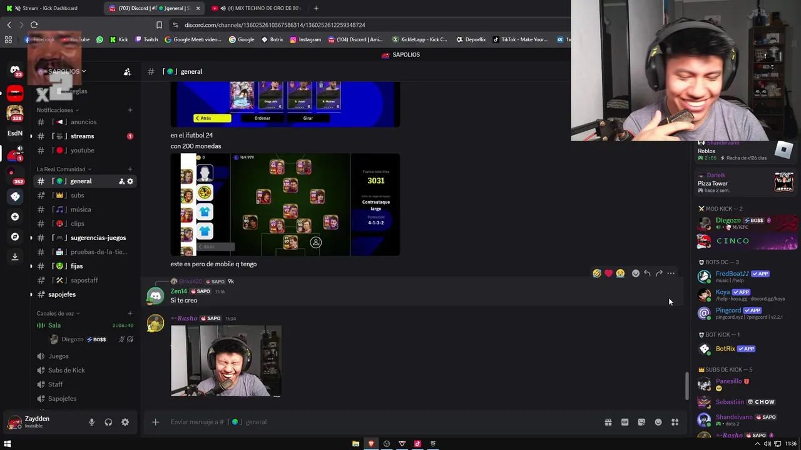801x450 pixels.
Task: Join the Staff voice channel
Action: click(x=84, y=384)
